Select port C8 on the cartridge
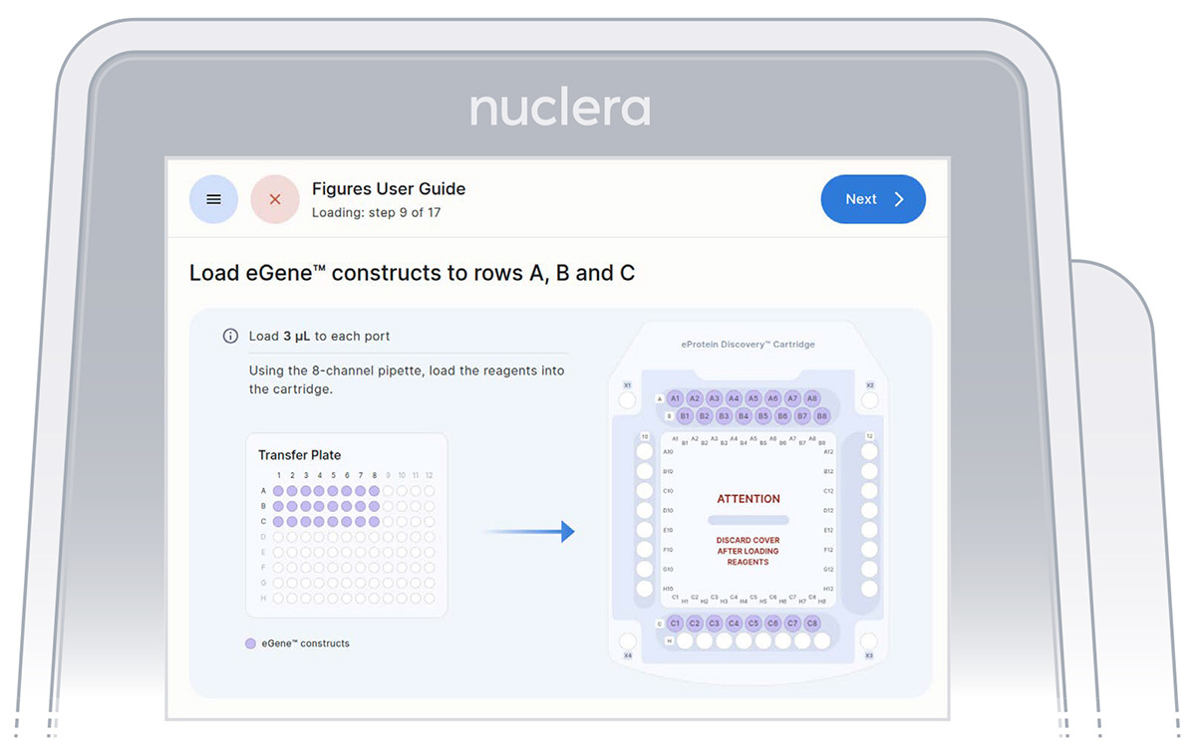This screenshot has width=1196, height=753. 812,624
